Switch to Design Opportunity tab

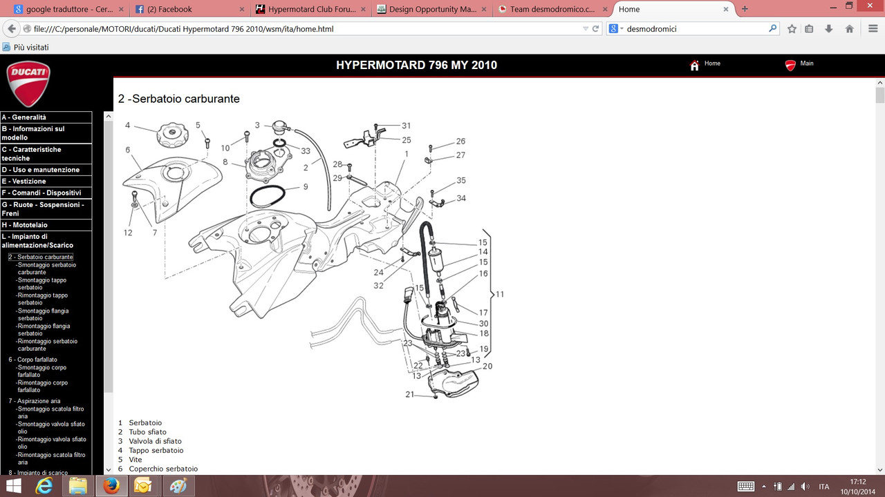432,9
